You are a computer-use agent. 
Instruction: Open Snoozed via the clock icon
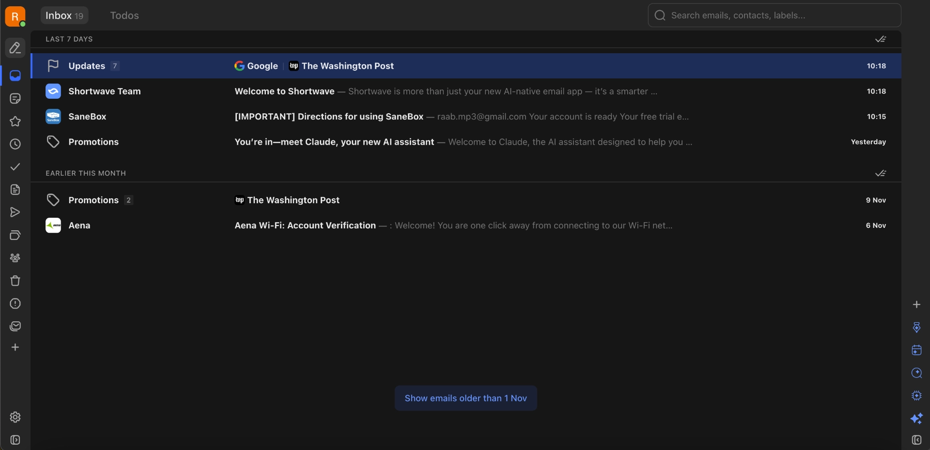[x=15, y=144]
